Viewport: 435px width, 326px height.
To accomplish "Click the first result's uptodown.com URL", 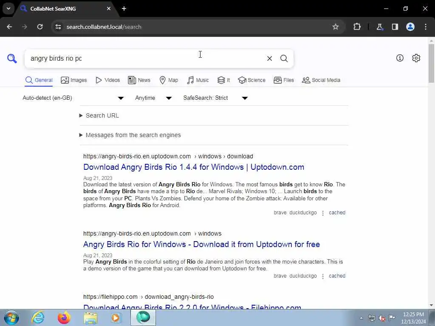I will click(168, 156).
